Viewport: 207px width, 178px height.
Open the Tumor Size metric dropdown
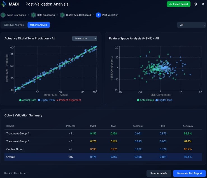pos(85,39)
